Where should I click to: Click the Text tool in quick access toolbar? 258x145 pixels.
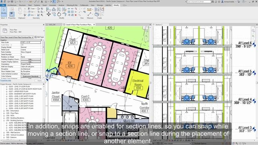(42, 2)
